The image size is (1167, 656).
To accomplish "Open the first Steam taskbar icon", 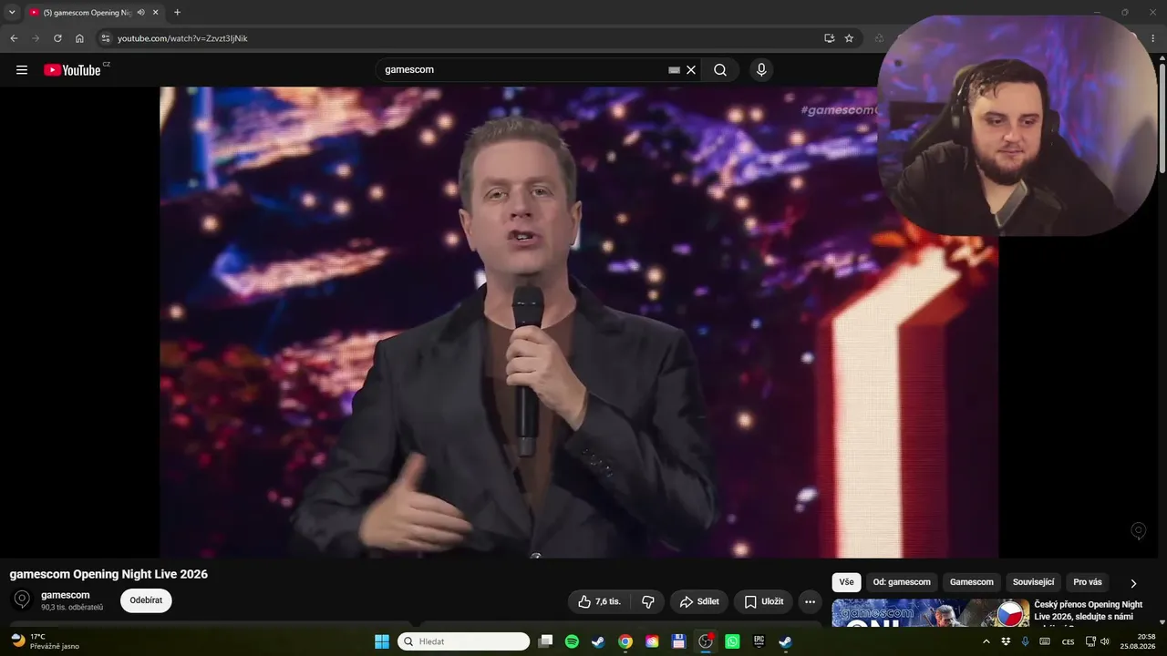I will [x=598, y=641].
